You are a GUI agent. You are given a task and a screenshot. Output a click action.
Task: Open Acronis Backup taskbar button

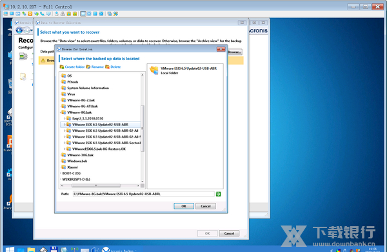tap(120, 249)
